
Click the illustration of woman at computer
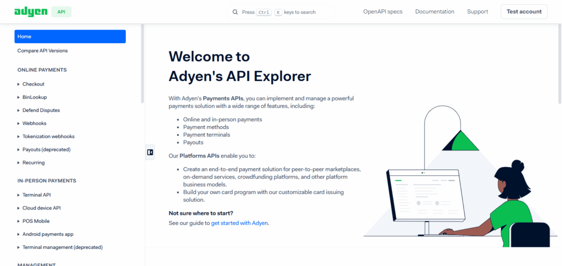[x=460, y=176]
